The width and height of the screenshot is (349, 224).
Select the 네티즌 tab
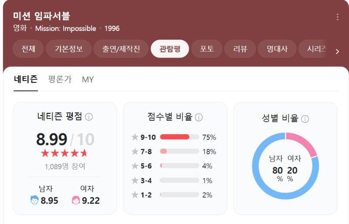(x=26, y=79)
